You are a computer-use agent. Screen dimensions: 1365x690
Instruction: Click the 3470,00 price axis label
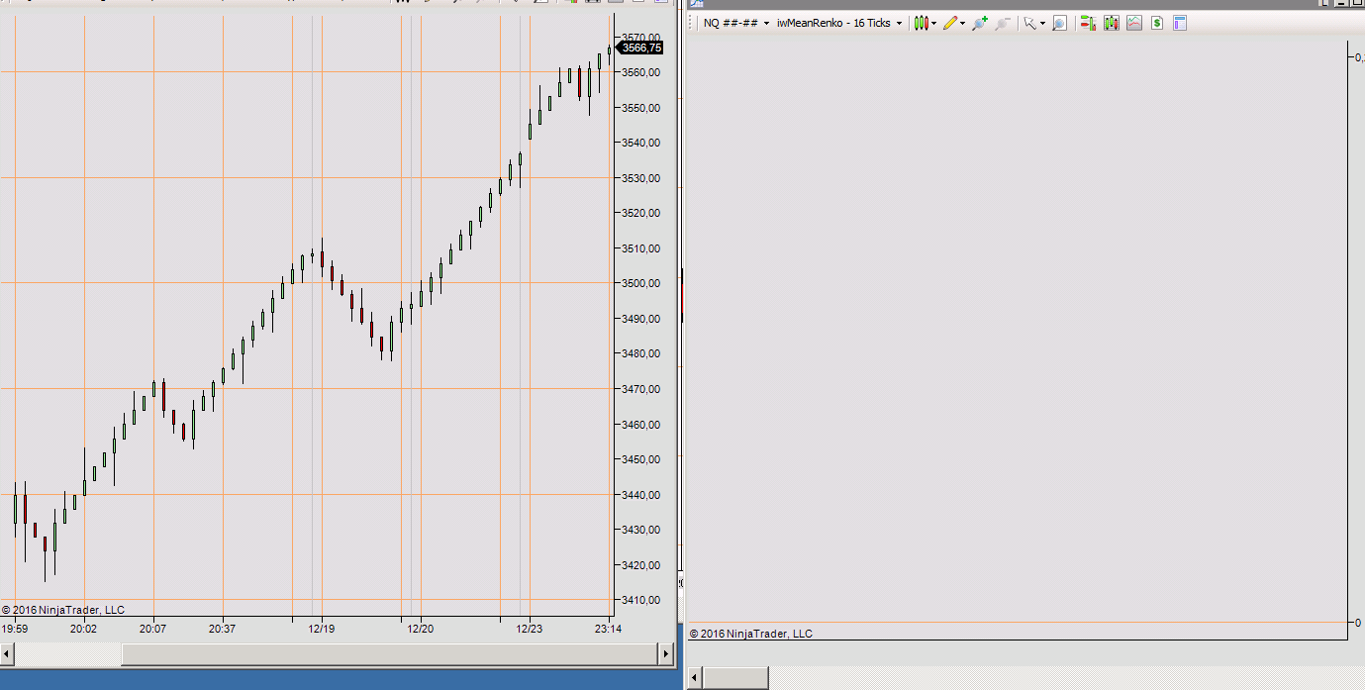(640, 389)
